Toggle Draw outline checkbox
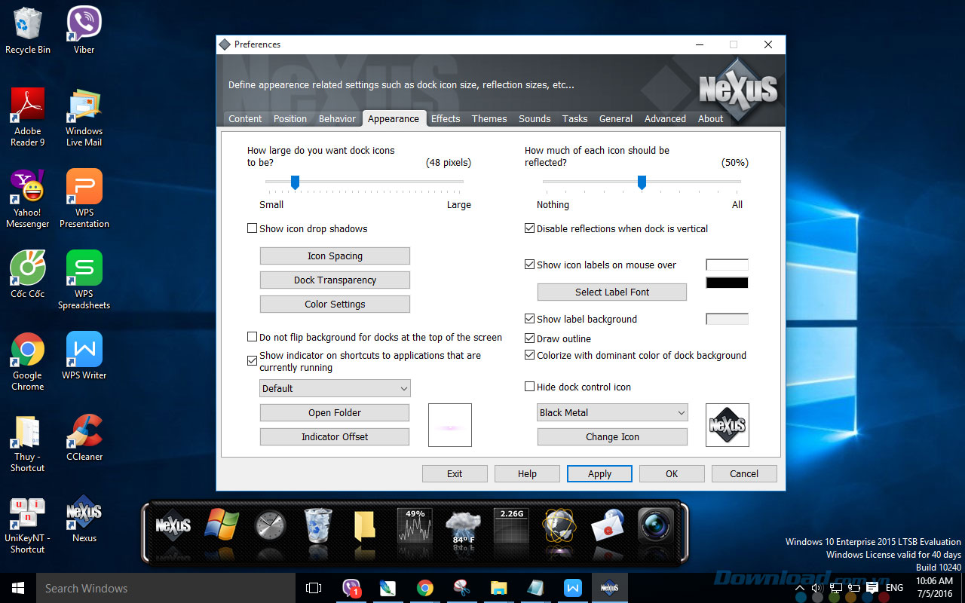The image size is (965, 603). (529, 338)
